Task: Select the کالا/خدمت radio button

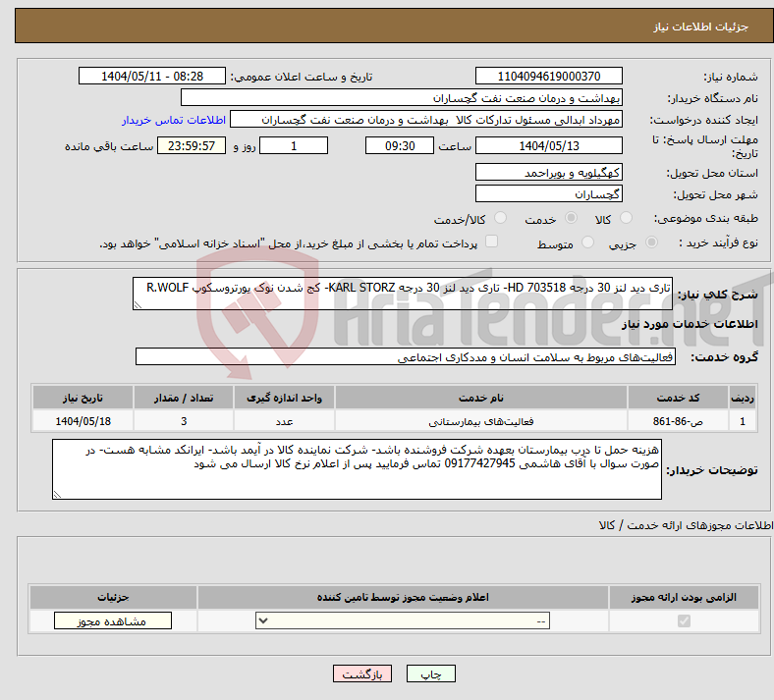Action: point(500,218)
